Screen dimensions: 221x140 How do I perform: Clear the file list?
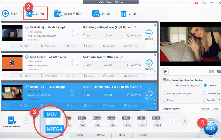coord(128,14)
